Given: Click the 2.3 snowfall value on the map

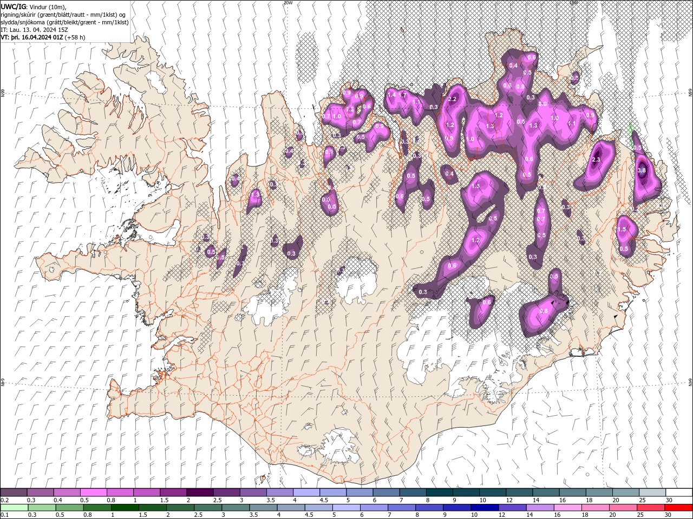Looking at the screenshot, I should tap(597, 159).
